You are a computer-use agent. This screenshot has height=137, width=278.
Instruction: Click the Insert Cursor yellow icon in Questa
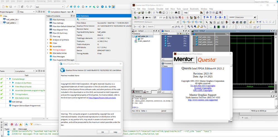click(x=251, y=22)
